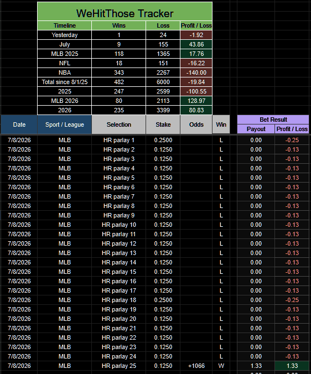Select the date cell in HR parlay 7 row

click(19, 196)
